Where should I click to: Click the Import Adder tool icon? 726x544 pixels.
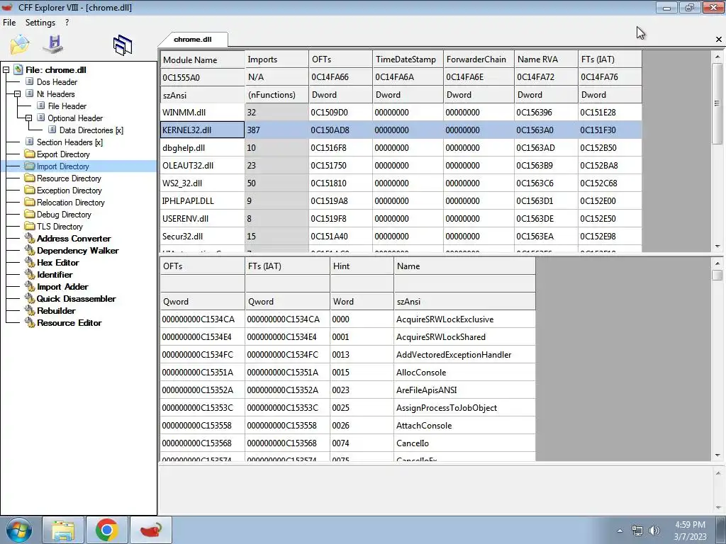click(30, 286)
